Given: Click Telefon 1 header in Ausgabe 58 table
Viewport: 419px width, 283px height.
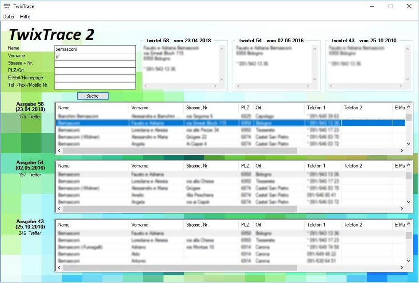Looking at the screenshot, I should (x=323, y=108).
